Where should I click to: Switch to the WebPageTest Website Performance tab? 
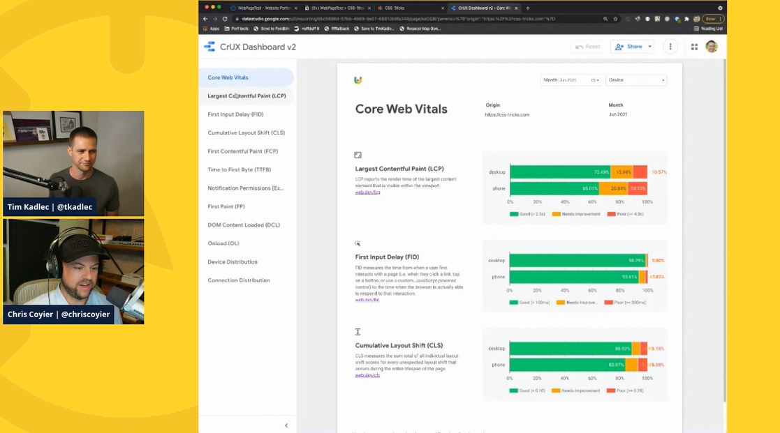click(263, 8)
